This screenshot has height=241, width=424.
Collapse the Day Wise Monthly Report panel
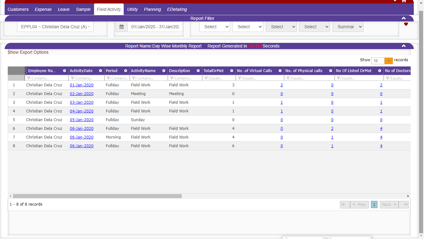(x=404, y=46)
